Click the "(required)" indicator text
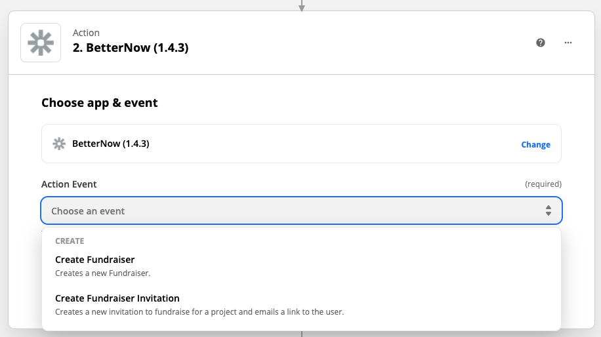This screenshot has width=601, height=337. click(543, 184)
